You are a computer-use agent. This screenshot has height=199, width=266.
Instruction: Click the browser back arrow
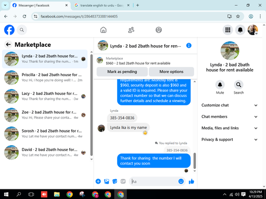6,16
